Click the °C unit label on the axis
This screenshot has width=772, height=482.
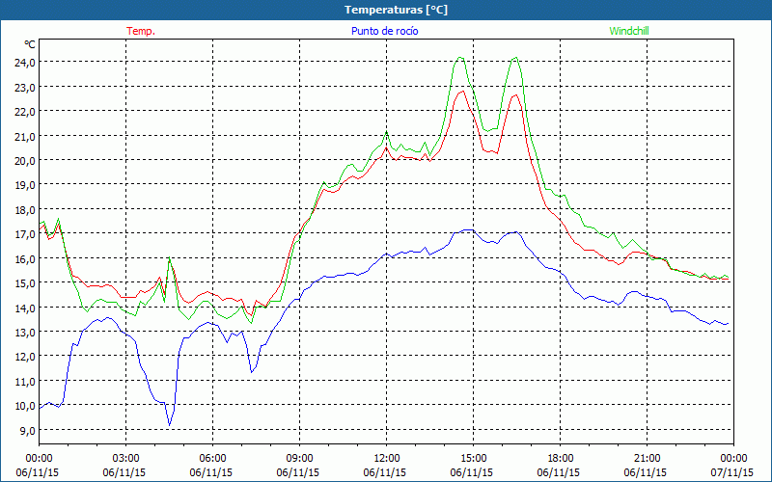point(30,44)
